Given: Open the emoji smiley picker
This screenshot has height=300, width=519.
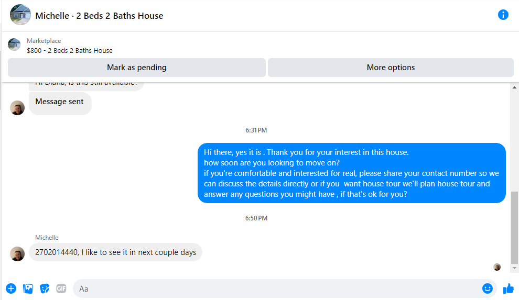Looking at the screenshot, I should coord(488,288).
